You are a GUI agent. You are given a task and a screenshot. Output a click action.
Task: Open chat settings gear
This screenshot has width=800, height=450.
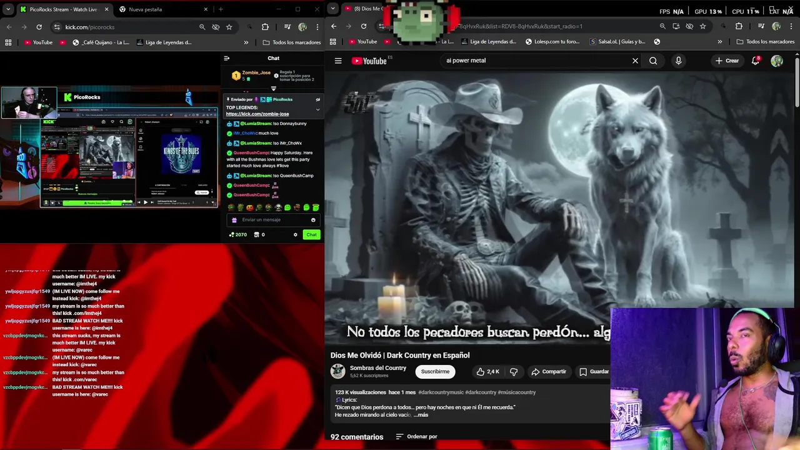tap(296, 234)
